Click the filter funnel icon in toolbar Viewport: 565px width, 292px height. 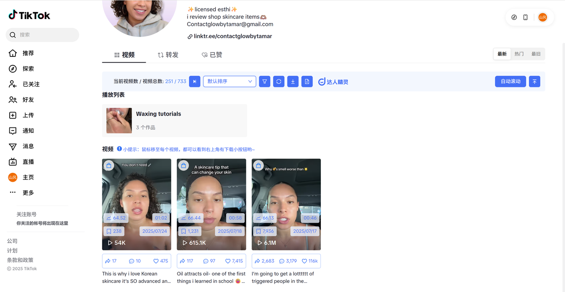264,82
